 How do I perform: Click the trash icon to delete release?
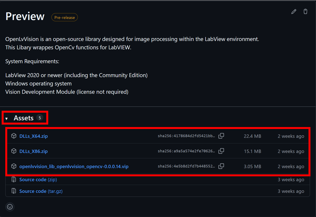point(305,12)
